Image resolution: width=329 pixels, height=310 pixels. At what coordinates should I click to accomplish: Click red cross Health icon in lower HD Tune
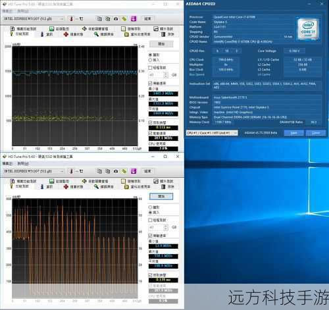tap(66, 187)
